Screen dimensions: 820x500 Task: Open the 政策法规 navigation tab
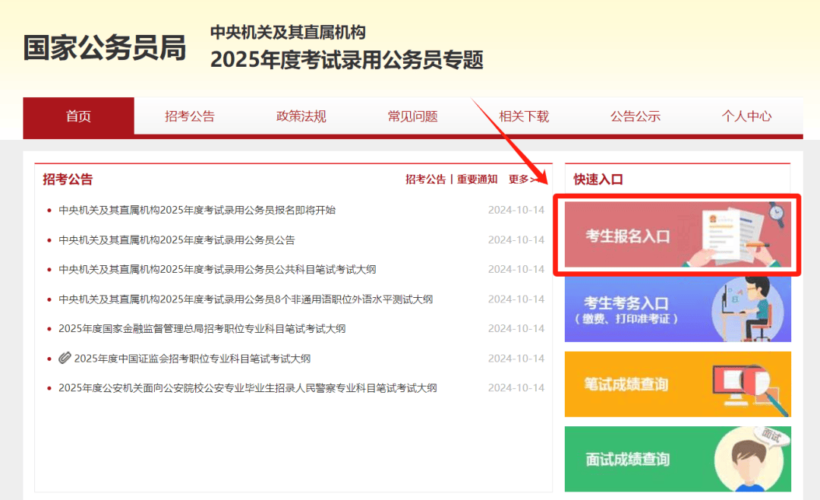[301, 116]
